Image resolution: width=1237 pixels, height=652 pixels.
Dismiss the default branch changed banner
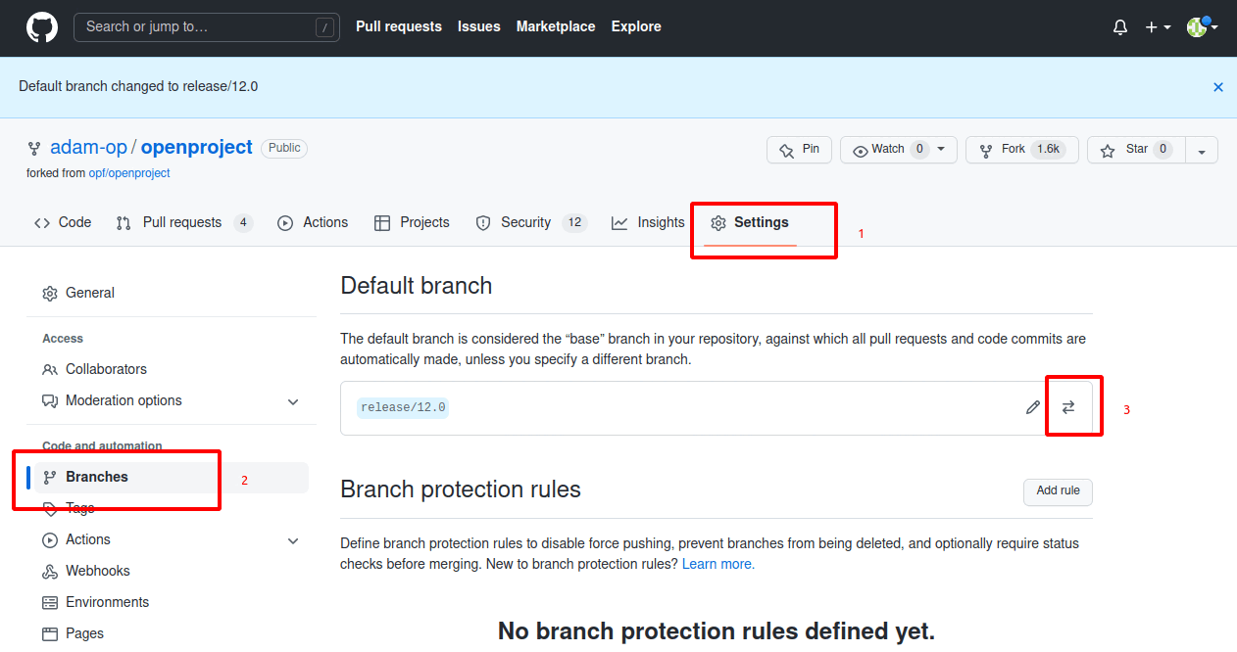coord(1218,87)
